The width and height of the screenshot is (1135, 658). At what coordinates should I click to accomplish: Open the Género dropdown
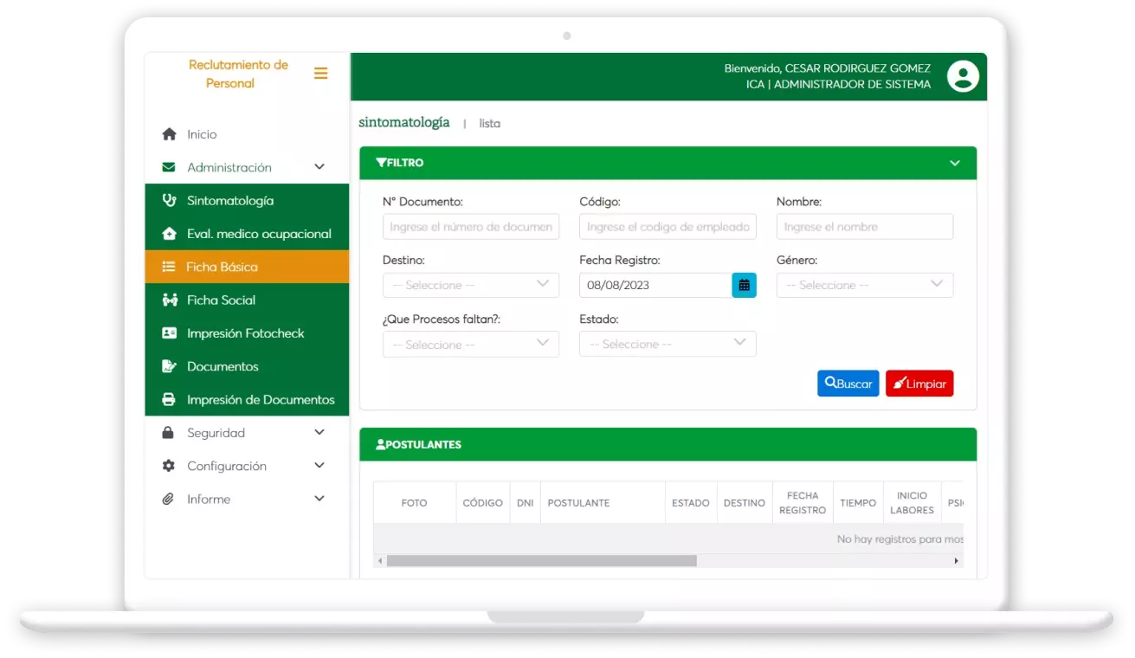pos(865,285)
